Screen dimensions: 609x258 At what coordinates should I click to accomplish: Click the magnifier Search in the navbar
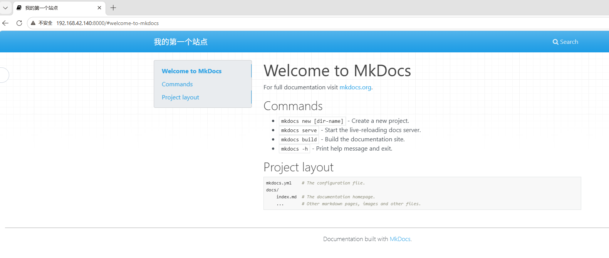[565, 42]
